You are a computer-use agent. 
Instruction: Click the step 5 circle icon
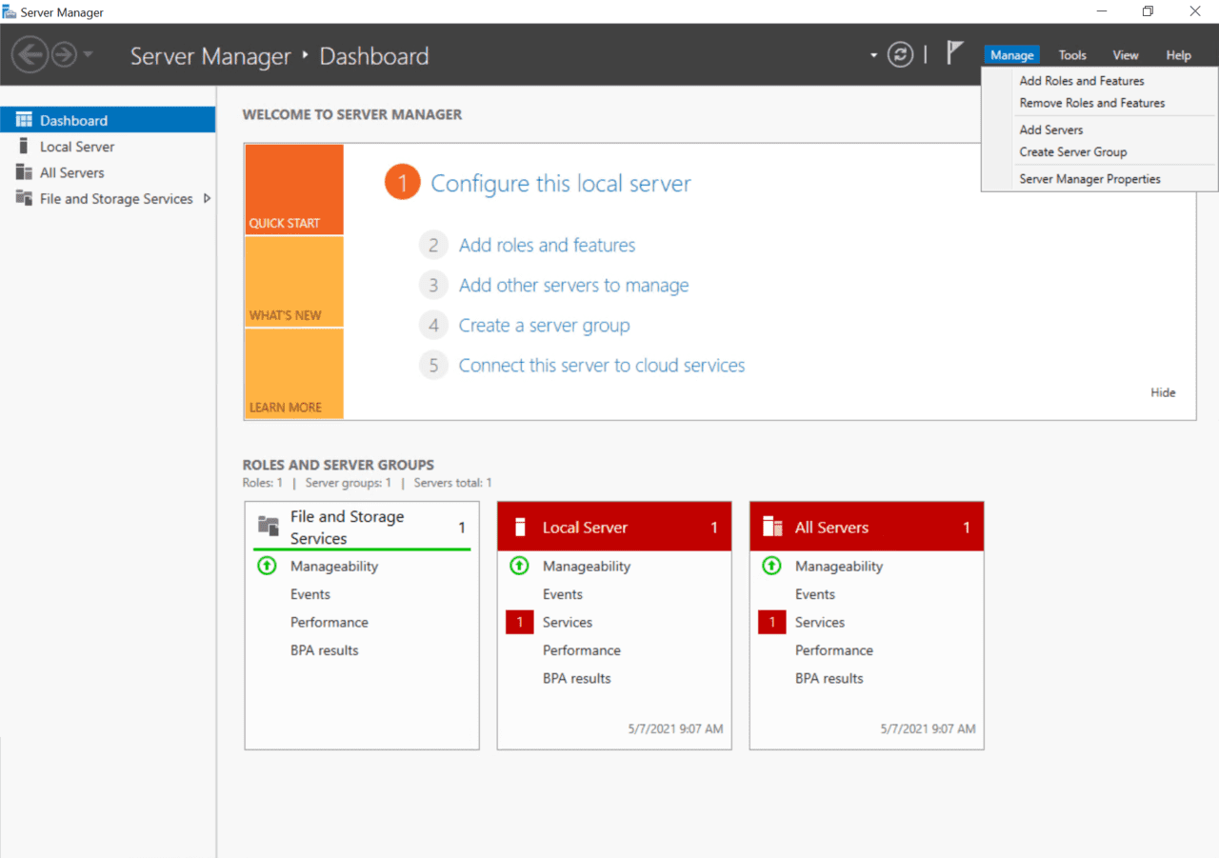433,366
